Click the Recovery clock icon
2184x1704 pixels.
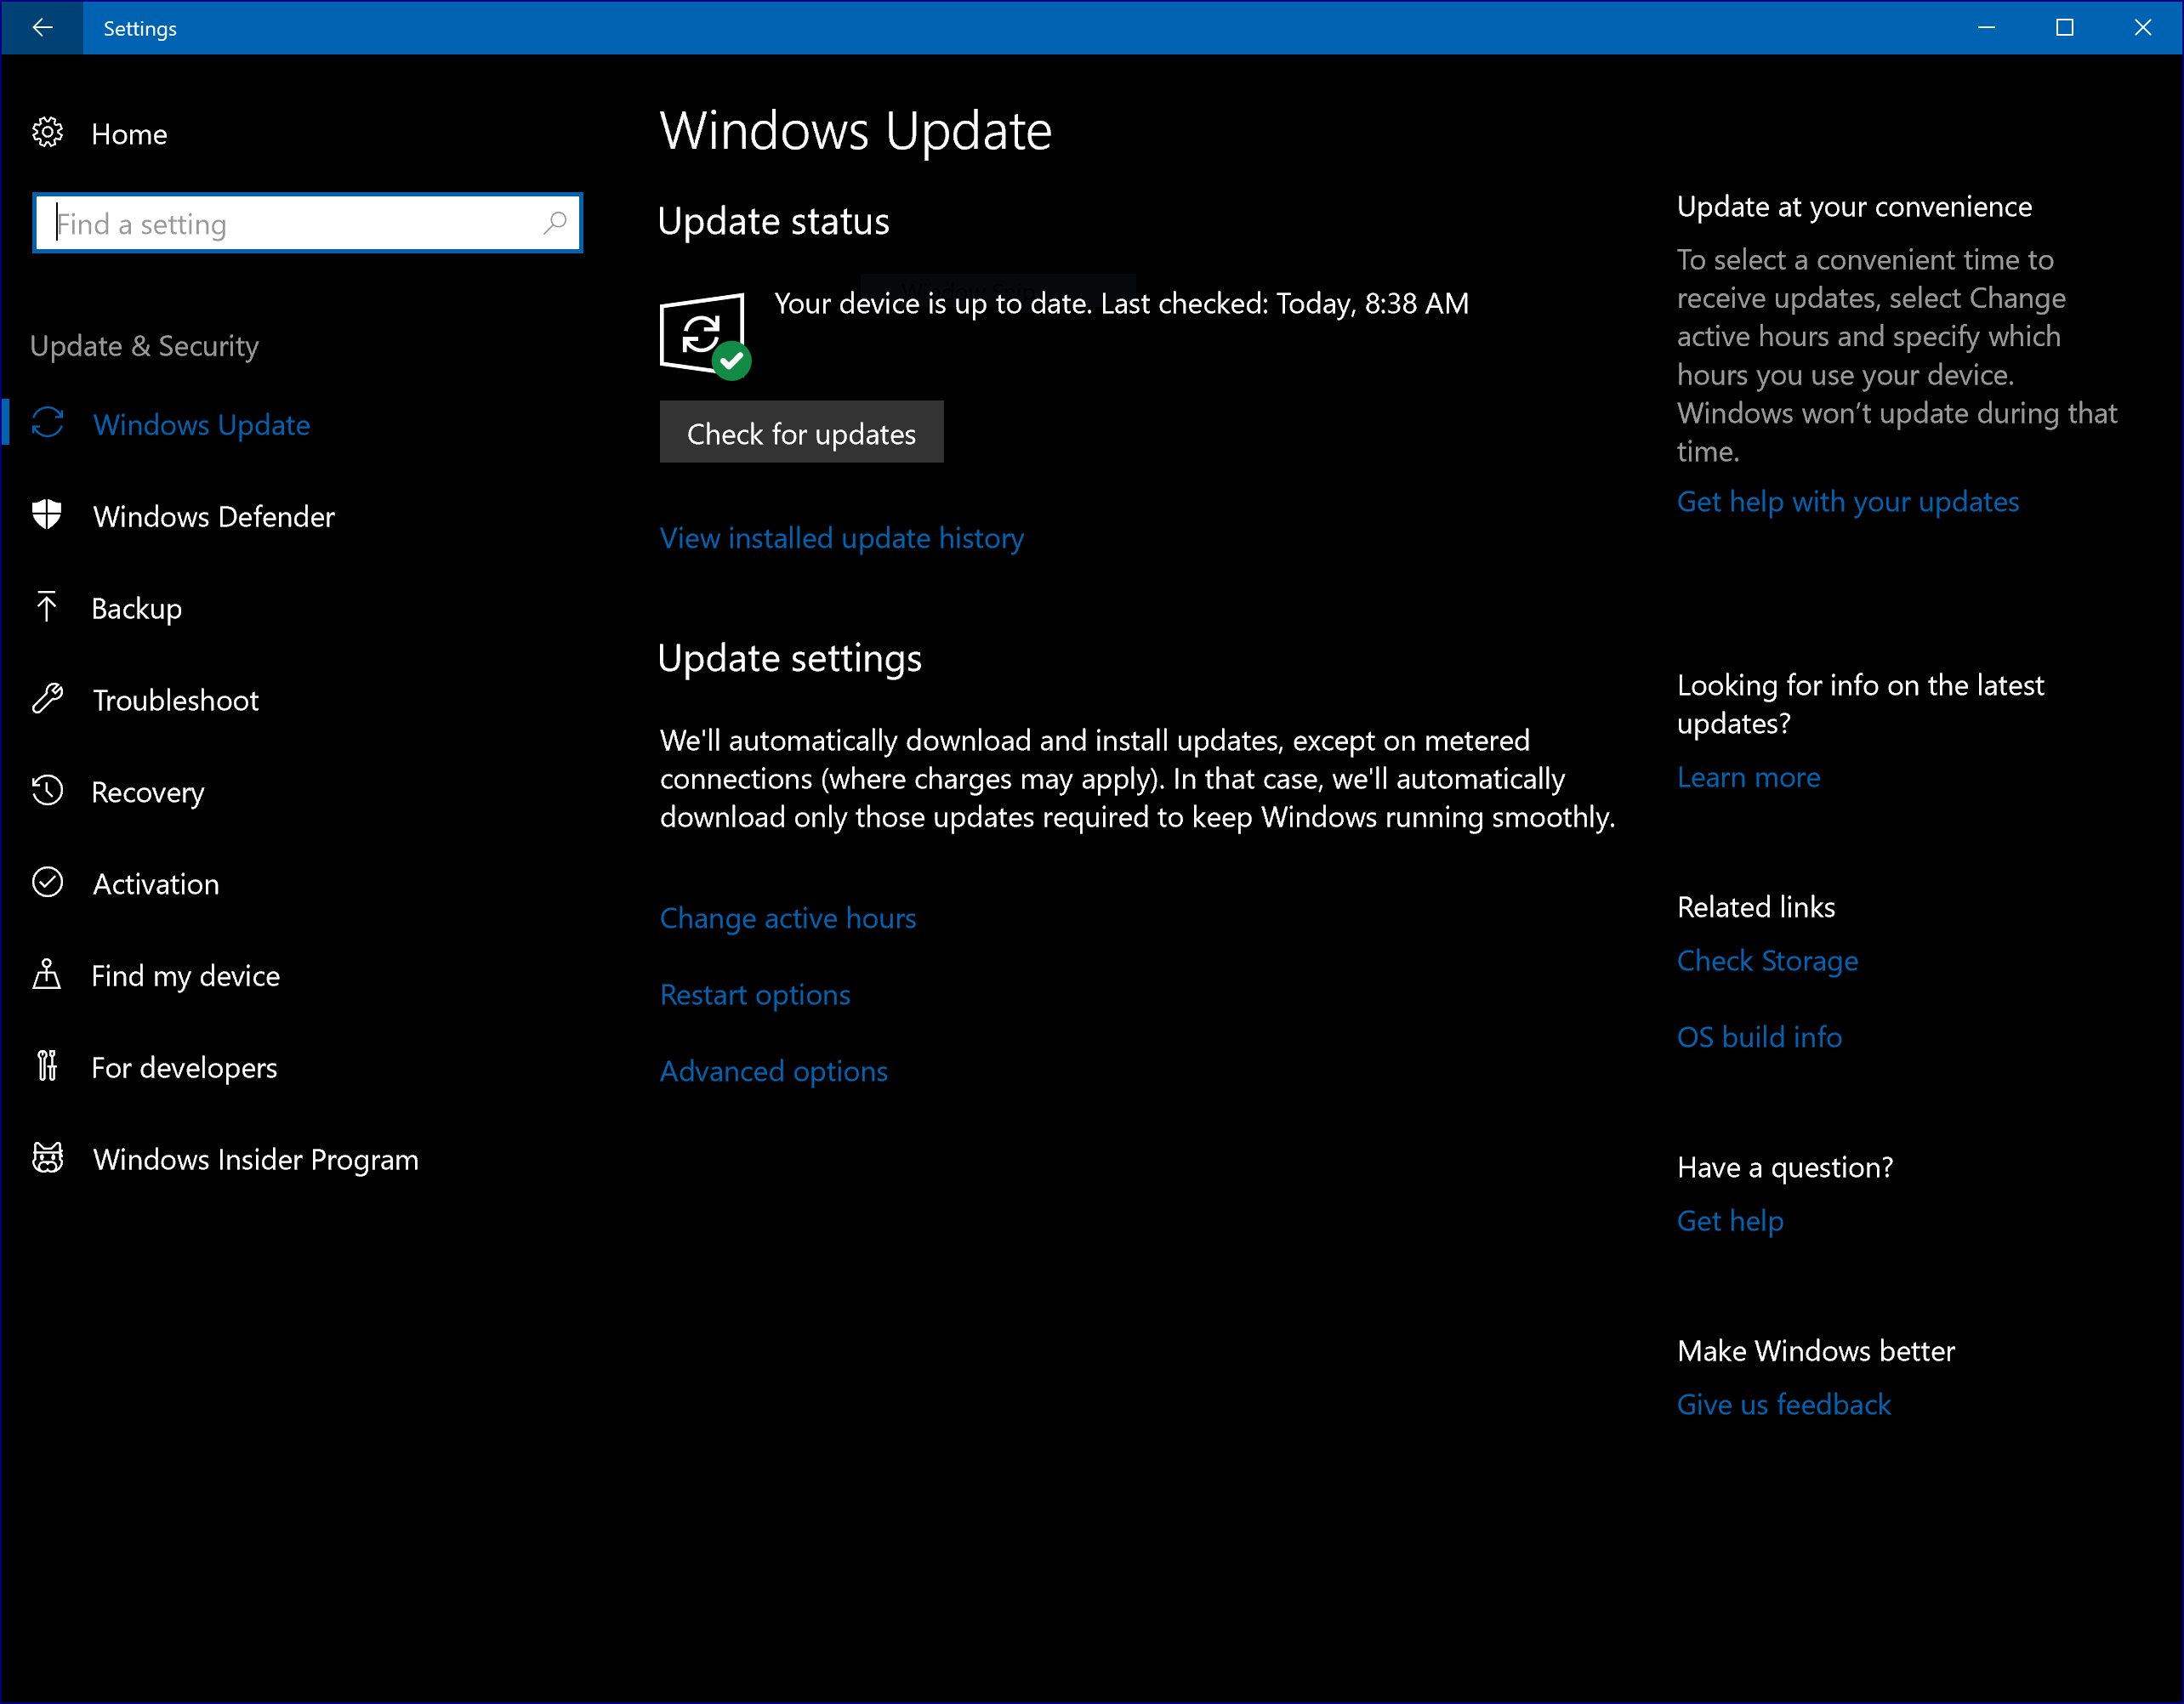click(47, 791)
